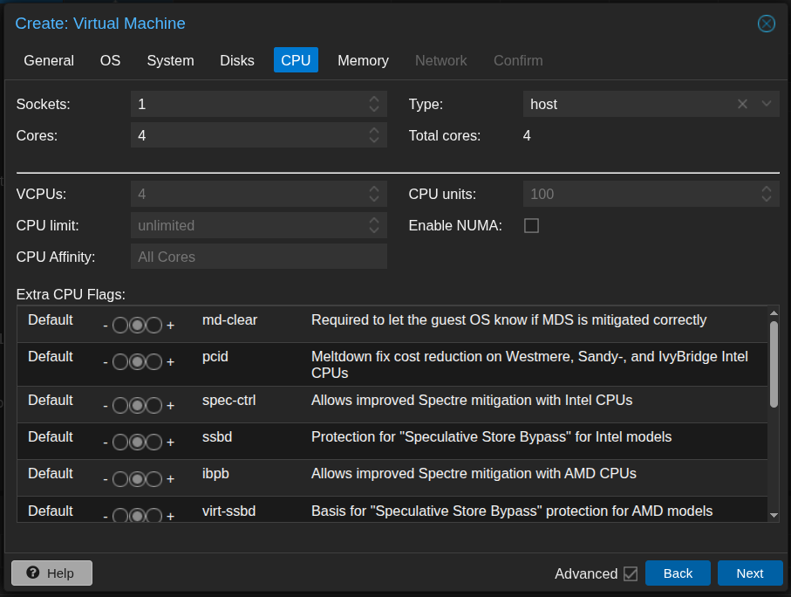Open the CPU Type dropdown
Image resolution: width=791 pixels, height=597 pixels.
(767, 104)
